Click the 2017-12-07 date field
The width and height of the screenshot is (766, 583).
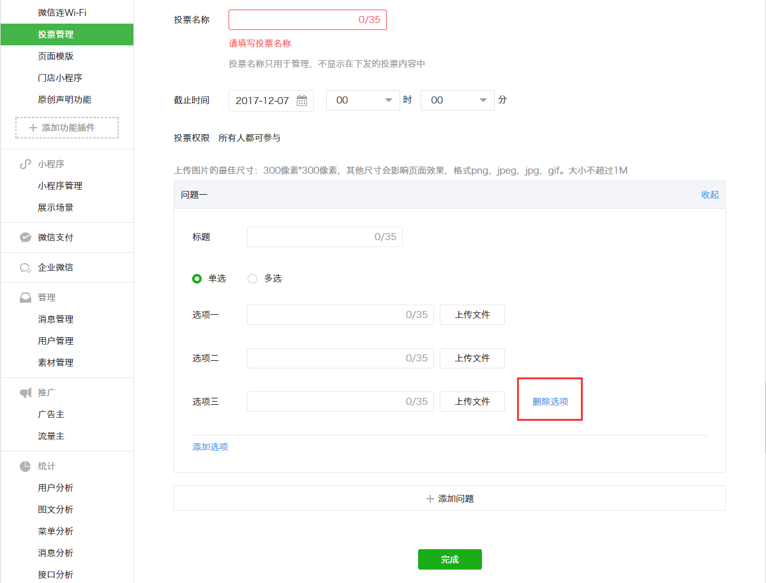[271, 101]
